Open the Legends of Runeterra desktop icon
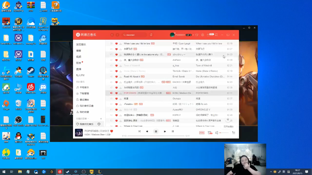 [43, 24]
